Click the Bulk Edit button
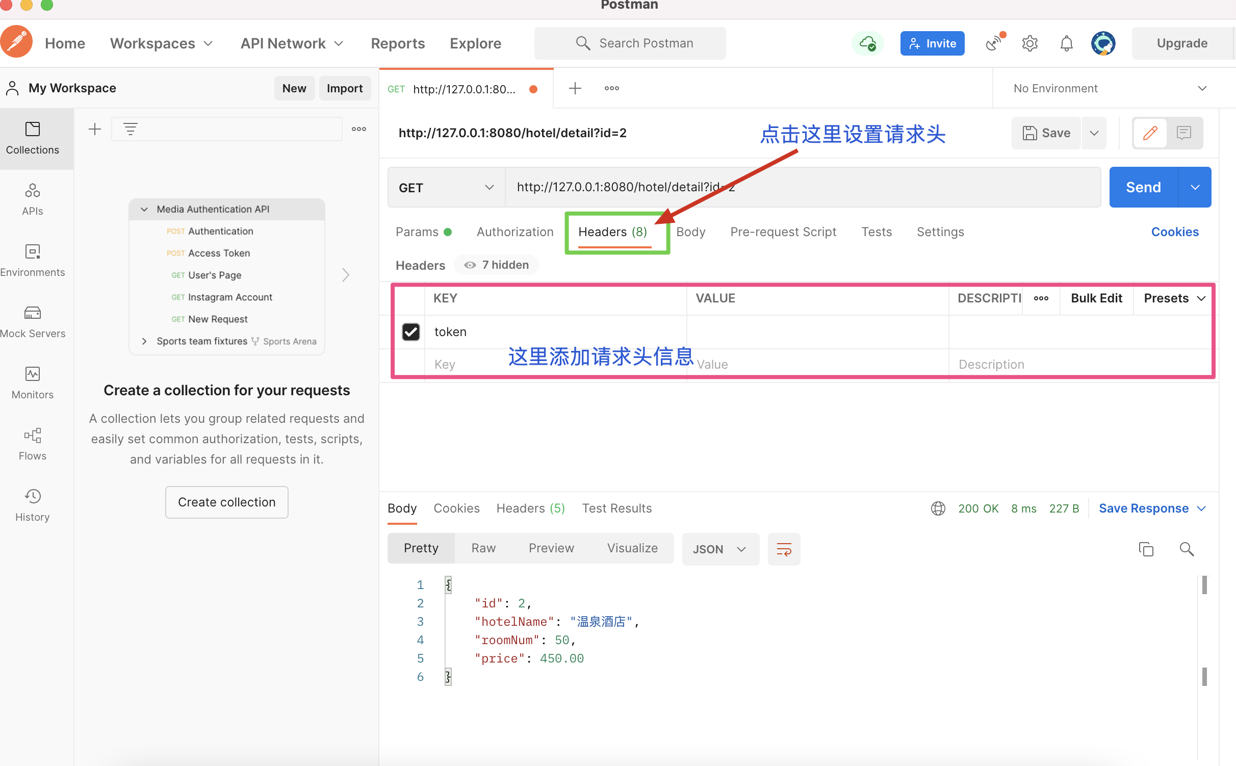The height and width of the screenshot is (766, 1236). [1096, 298]
